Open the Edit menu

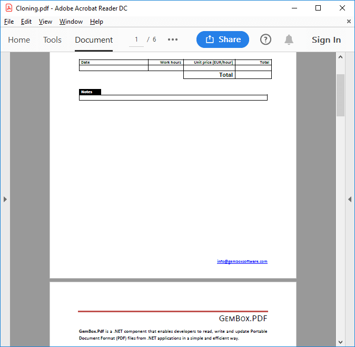coord(26,22)
